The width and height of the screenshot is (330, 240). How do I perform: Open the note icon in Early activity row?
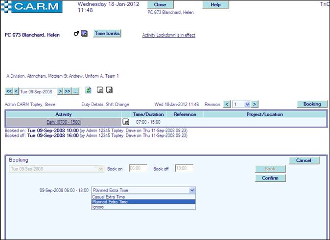(126, 122)
